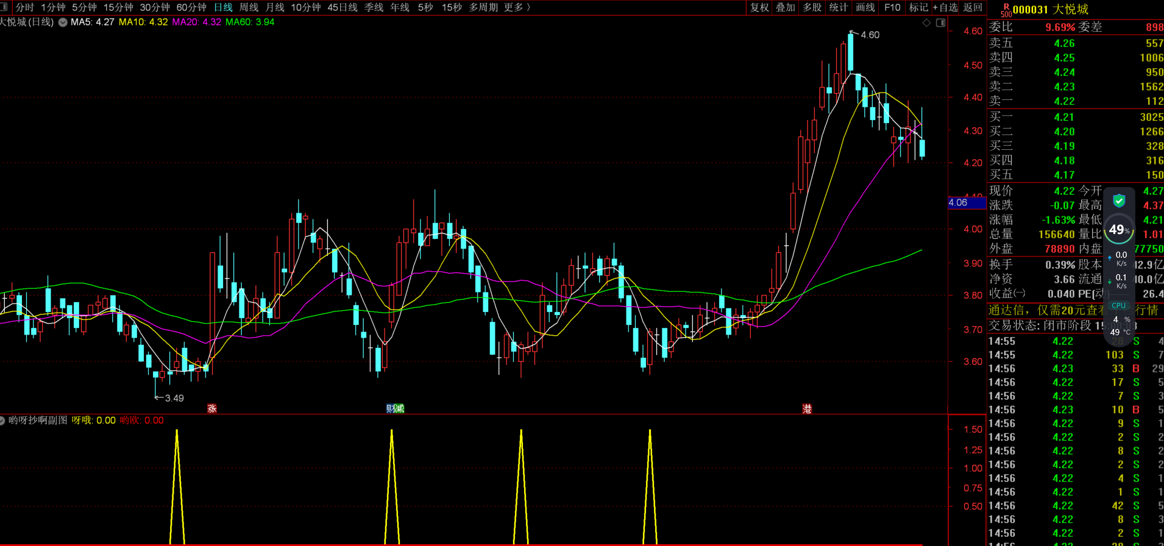Click the MA10: 4.32 label
The image size is (1164, 546).
143,22
